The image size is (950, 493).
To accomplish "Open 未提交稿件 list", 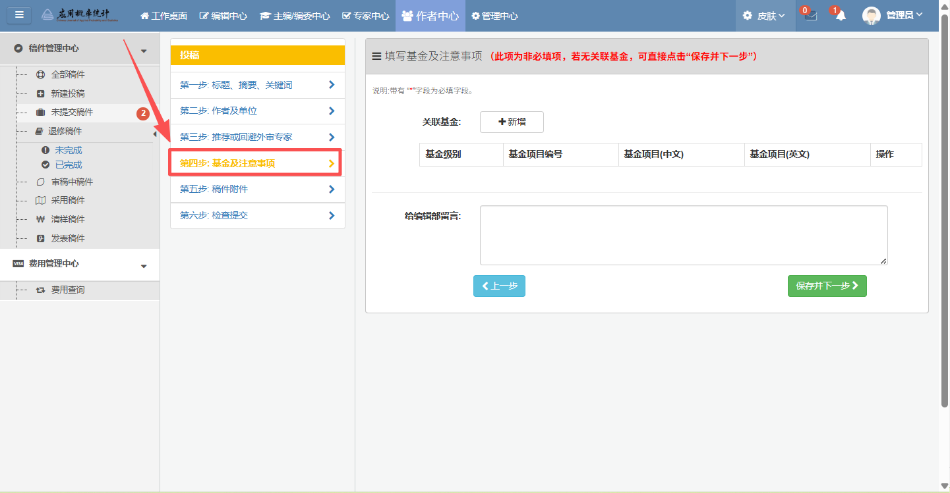I will 72,113.
